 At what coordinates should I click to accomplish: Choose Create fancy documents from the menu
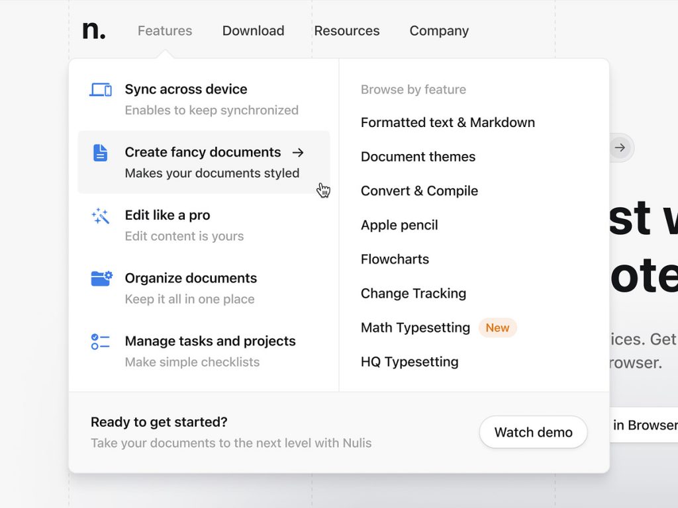(203, 152)
